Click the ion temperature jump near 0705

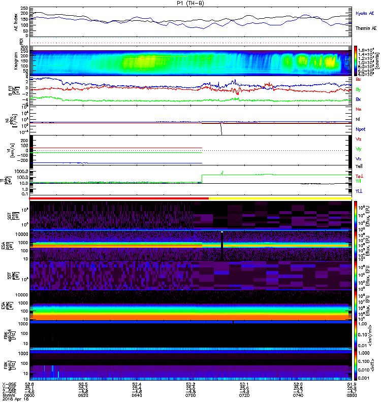click(x=202, y=179)
